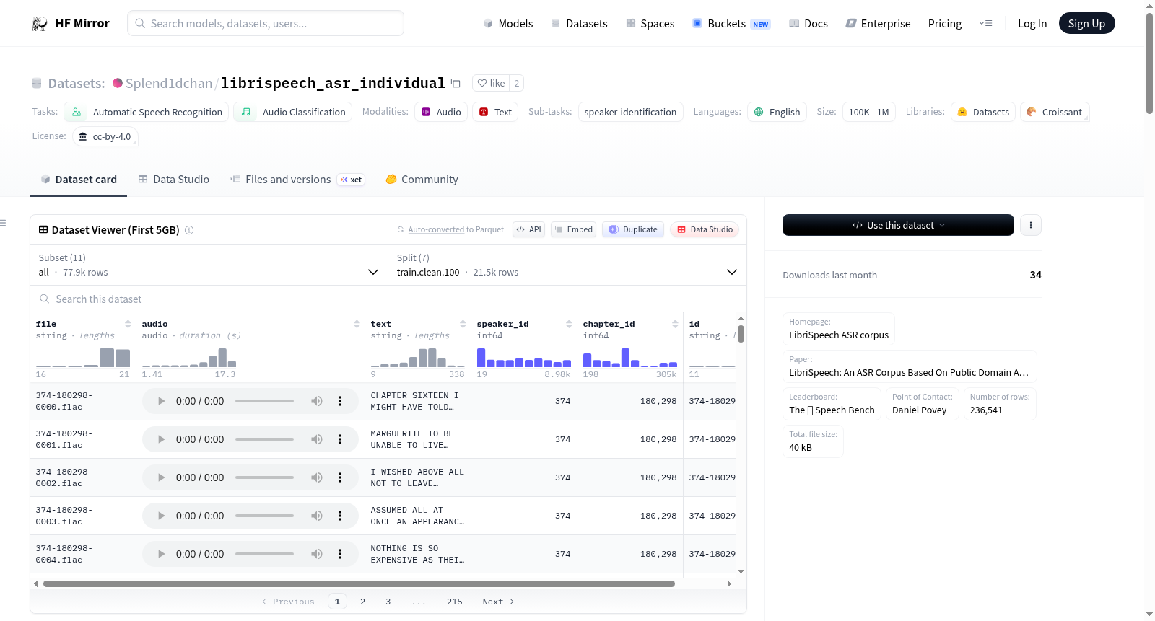Open audio options for 374-180298-0004.flac row
The image size is (1155, 621).
click(x=340, y=554)
